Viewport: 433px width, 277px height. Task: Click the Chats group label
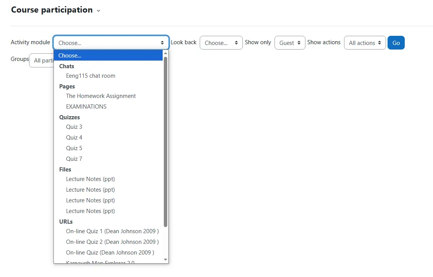click(x=66, y=66)
